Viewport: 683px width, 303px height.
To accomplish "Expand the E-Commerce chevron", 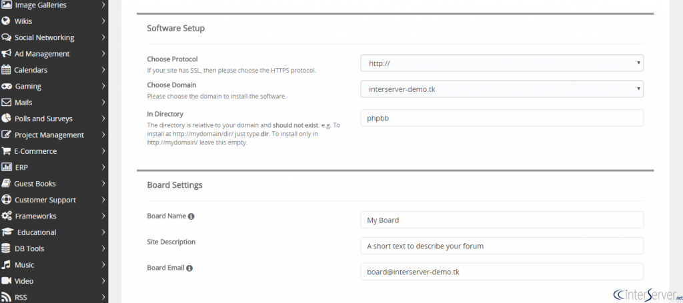I will coord(103,151).
